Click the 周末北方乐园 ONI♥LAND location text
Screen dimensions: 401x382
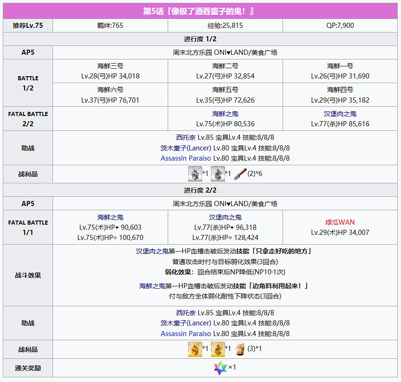(x=224, y=52)
